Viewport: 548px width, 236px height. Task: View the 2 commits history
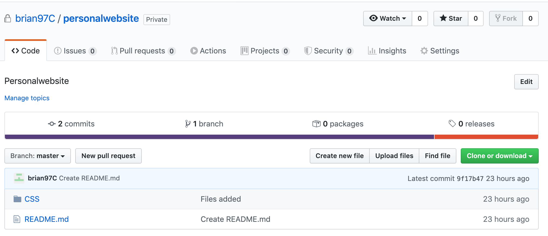tap(71, 124)
